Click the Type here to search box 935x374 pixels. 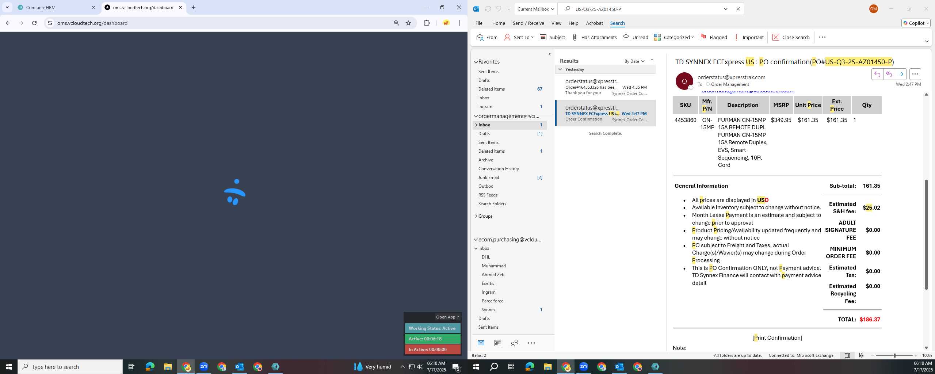[70, 367]
